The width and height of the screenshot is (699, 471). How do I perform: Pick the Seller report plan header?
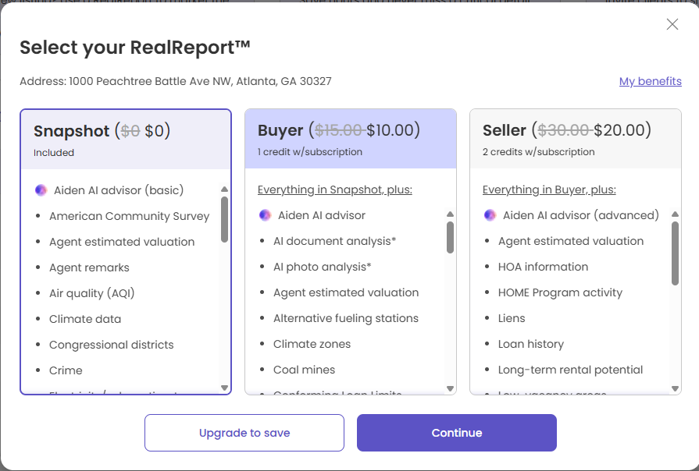click(575, 140)
